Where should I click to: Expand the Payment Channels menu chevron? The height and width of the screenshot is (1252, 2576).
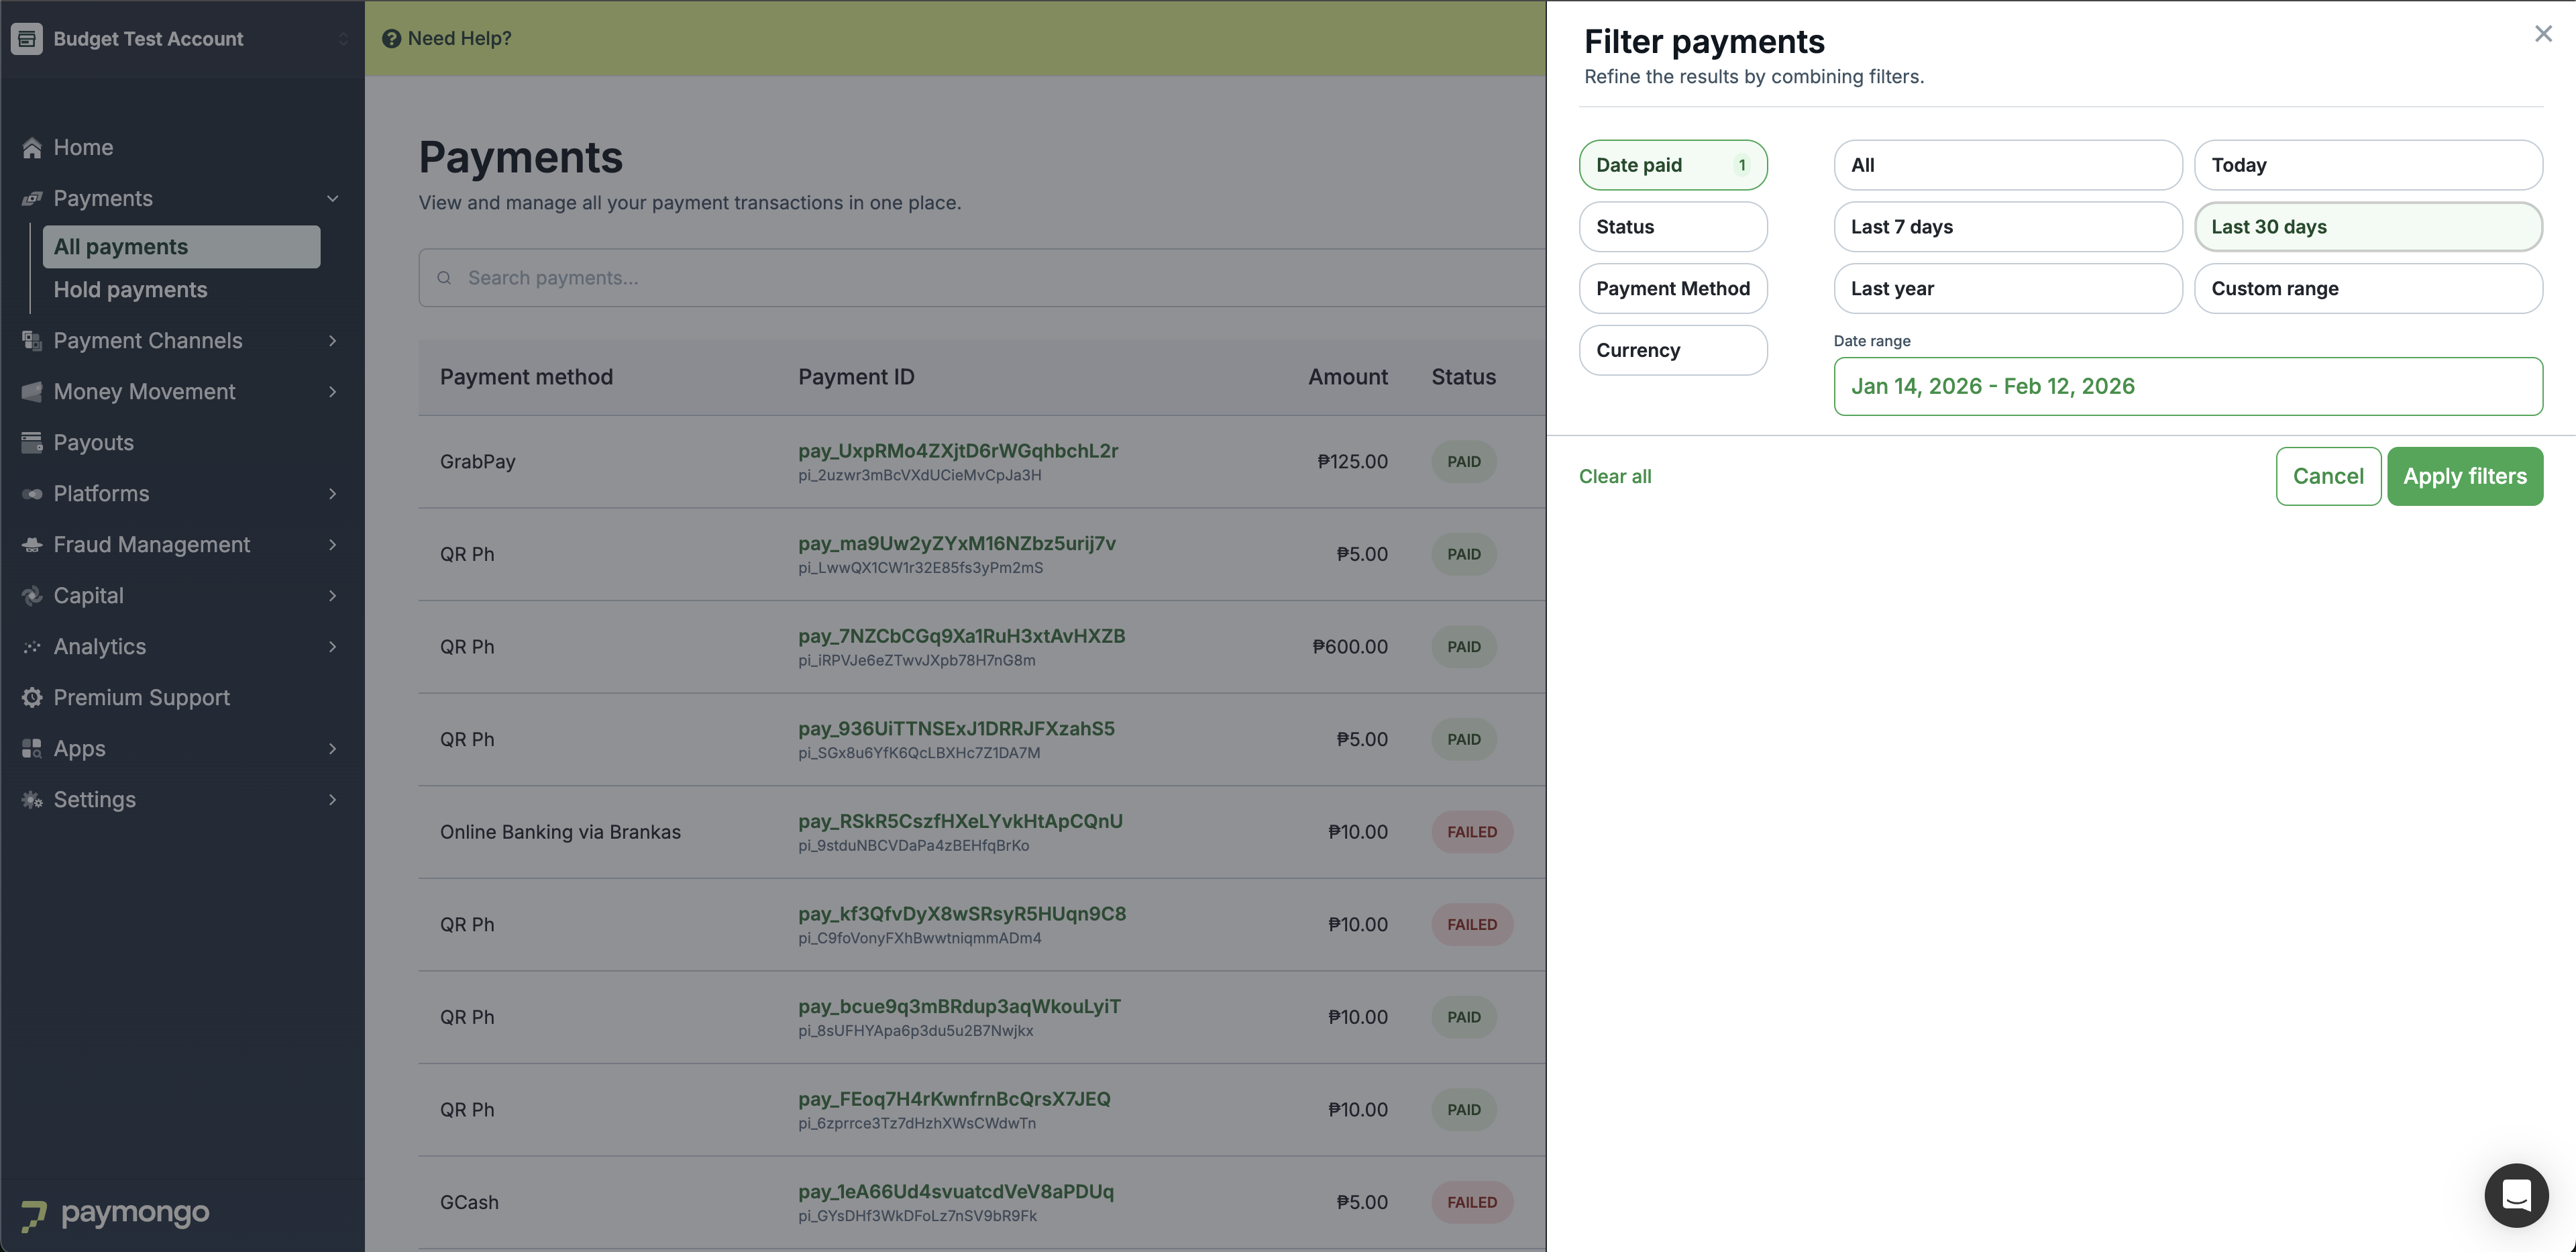[333, 341]
